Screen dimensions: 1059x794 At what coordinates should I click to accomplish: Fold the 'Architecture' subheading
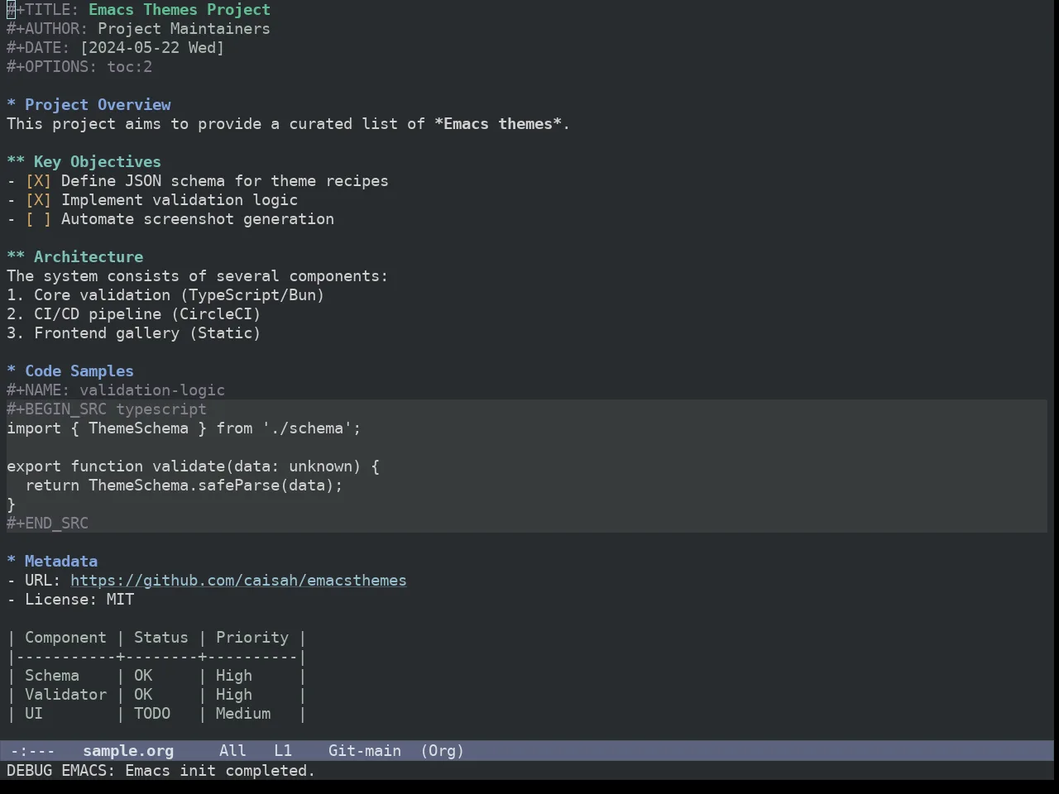pyautogui.click(x=74, y=257)
